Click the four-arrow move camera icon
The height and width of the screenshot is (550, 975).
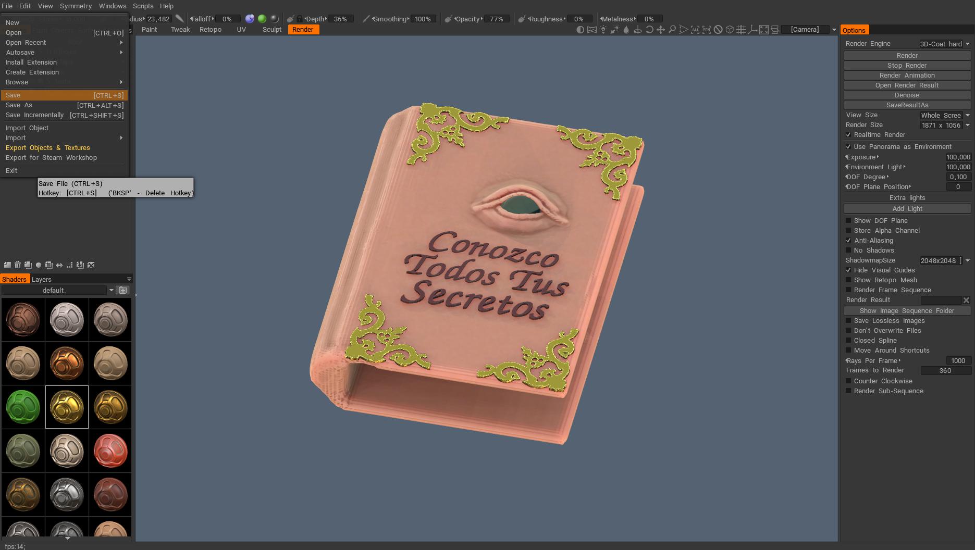point(660,30)
